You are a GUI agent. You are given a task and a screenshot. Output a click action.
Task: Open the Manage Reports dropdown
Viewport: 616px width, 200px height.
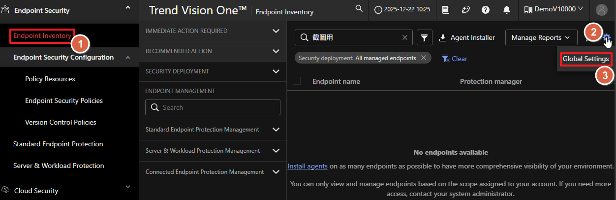541,37
